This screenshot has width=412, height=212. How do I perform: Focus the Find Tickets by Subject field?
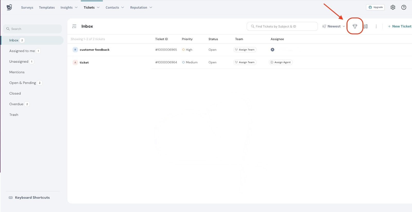coord(282,26)
